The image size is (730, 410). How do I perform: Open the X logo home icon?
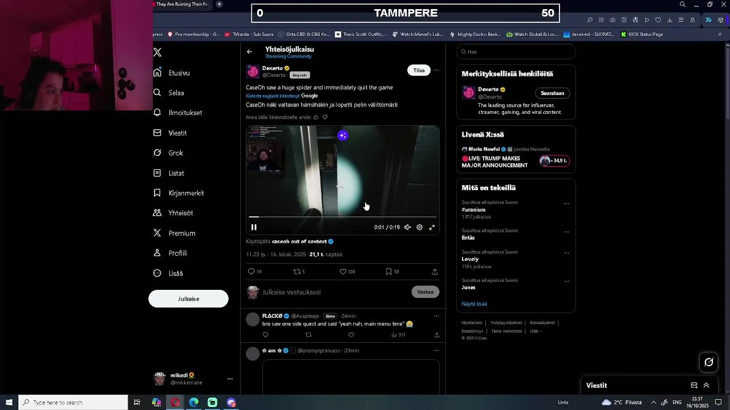point(157,52)
